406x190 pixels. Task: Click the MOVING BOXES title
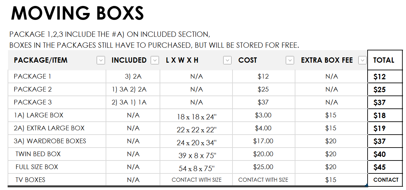pos(77,13)
